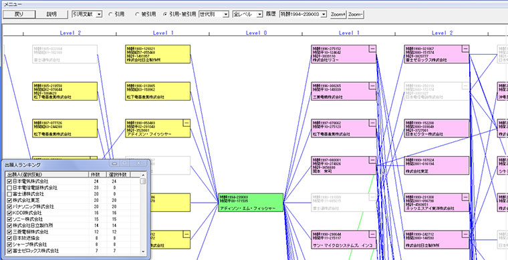Collapse the Ricoh patent node in Level 1

click(x=372, y=49)
